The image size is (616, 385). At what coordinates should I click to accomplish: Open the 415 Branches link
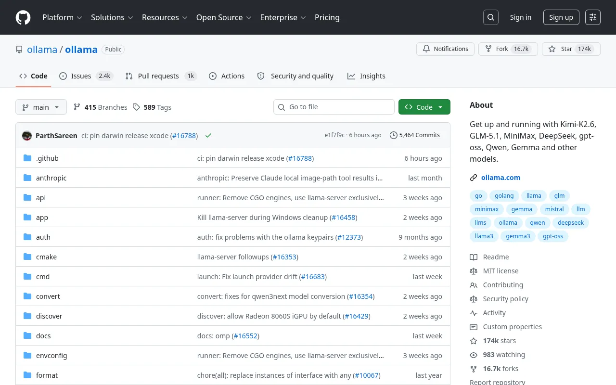(x=101, y=107)
